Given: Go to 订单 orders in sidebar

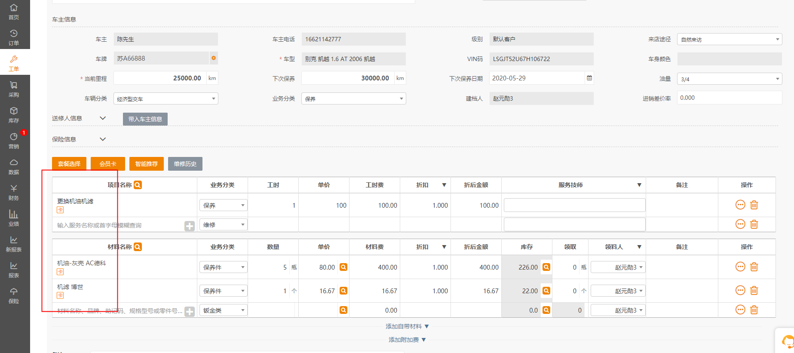Looking at the screenshot, I should [x=14, y=37].
